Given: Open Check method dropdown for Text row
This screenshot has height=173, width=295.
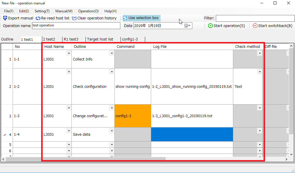Looking at the screenshot, I should click(x=259, y=72).
